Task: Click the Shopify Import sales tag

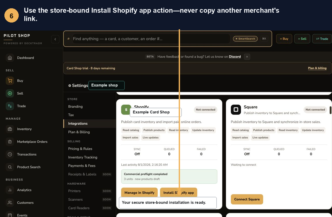Action: 130,138
